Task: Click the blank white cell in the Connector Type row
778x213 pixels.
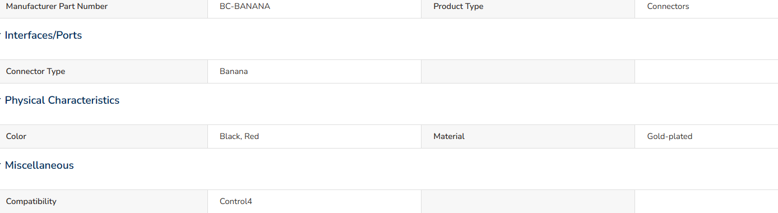Action: (x=706, y=72)
